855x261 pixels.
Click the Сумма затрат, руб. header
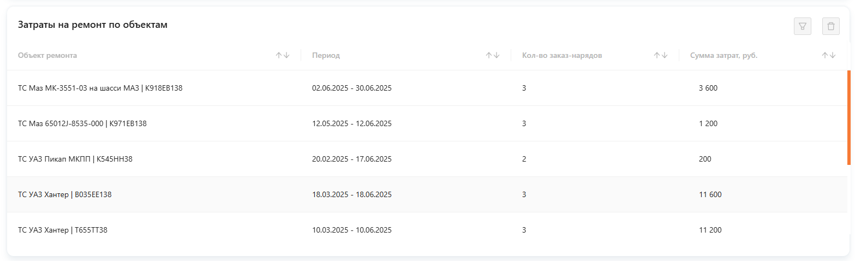click(x=724, y=55)
